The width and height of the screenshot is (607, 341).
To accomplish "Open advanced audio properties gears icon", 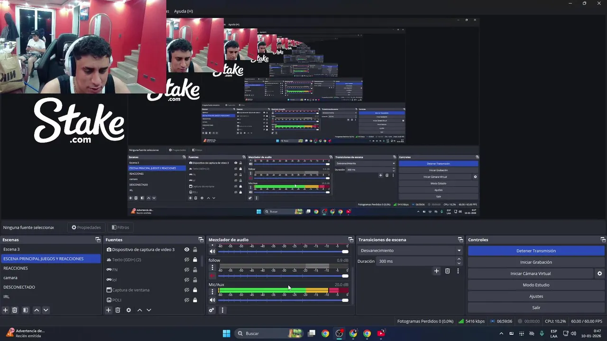I will click(212, 310).
